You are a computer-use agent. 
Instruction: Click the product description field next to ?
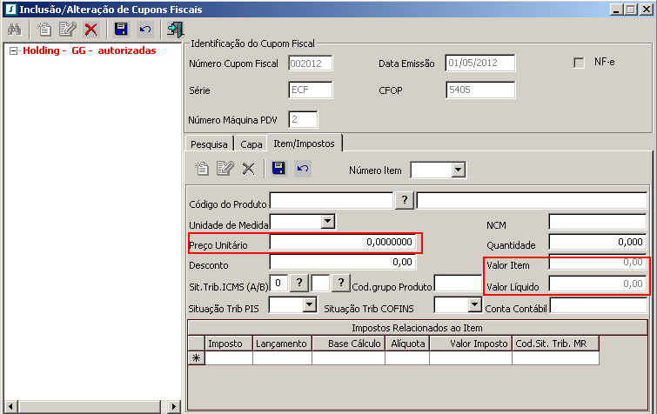[x=532, y=200]
